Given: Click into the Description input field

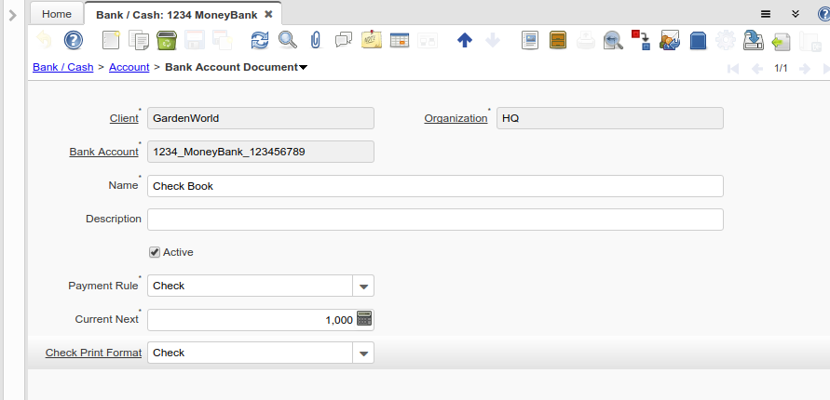Looking at the screenshot, I should point(435,220).
